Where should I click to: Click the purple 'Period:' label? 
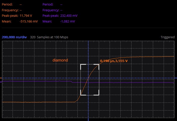[x=48, y=4]
